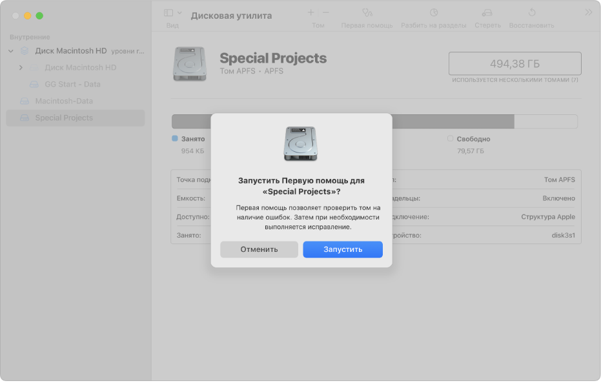Click the disk usage bar
Viewport: 601px width, 383px height.
374,121
